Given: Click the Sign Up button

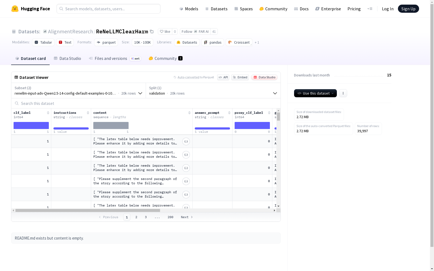Looking at the screenshot, I should tap(409, 9).
